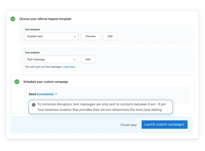The height and width of the screenshot is (151, 205).
Task: Click the Text template label above Custom text
Action: 32,30
